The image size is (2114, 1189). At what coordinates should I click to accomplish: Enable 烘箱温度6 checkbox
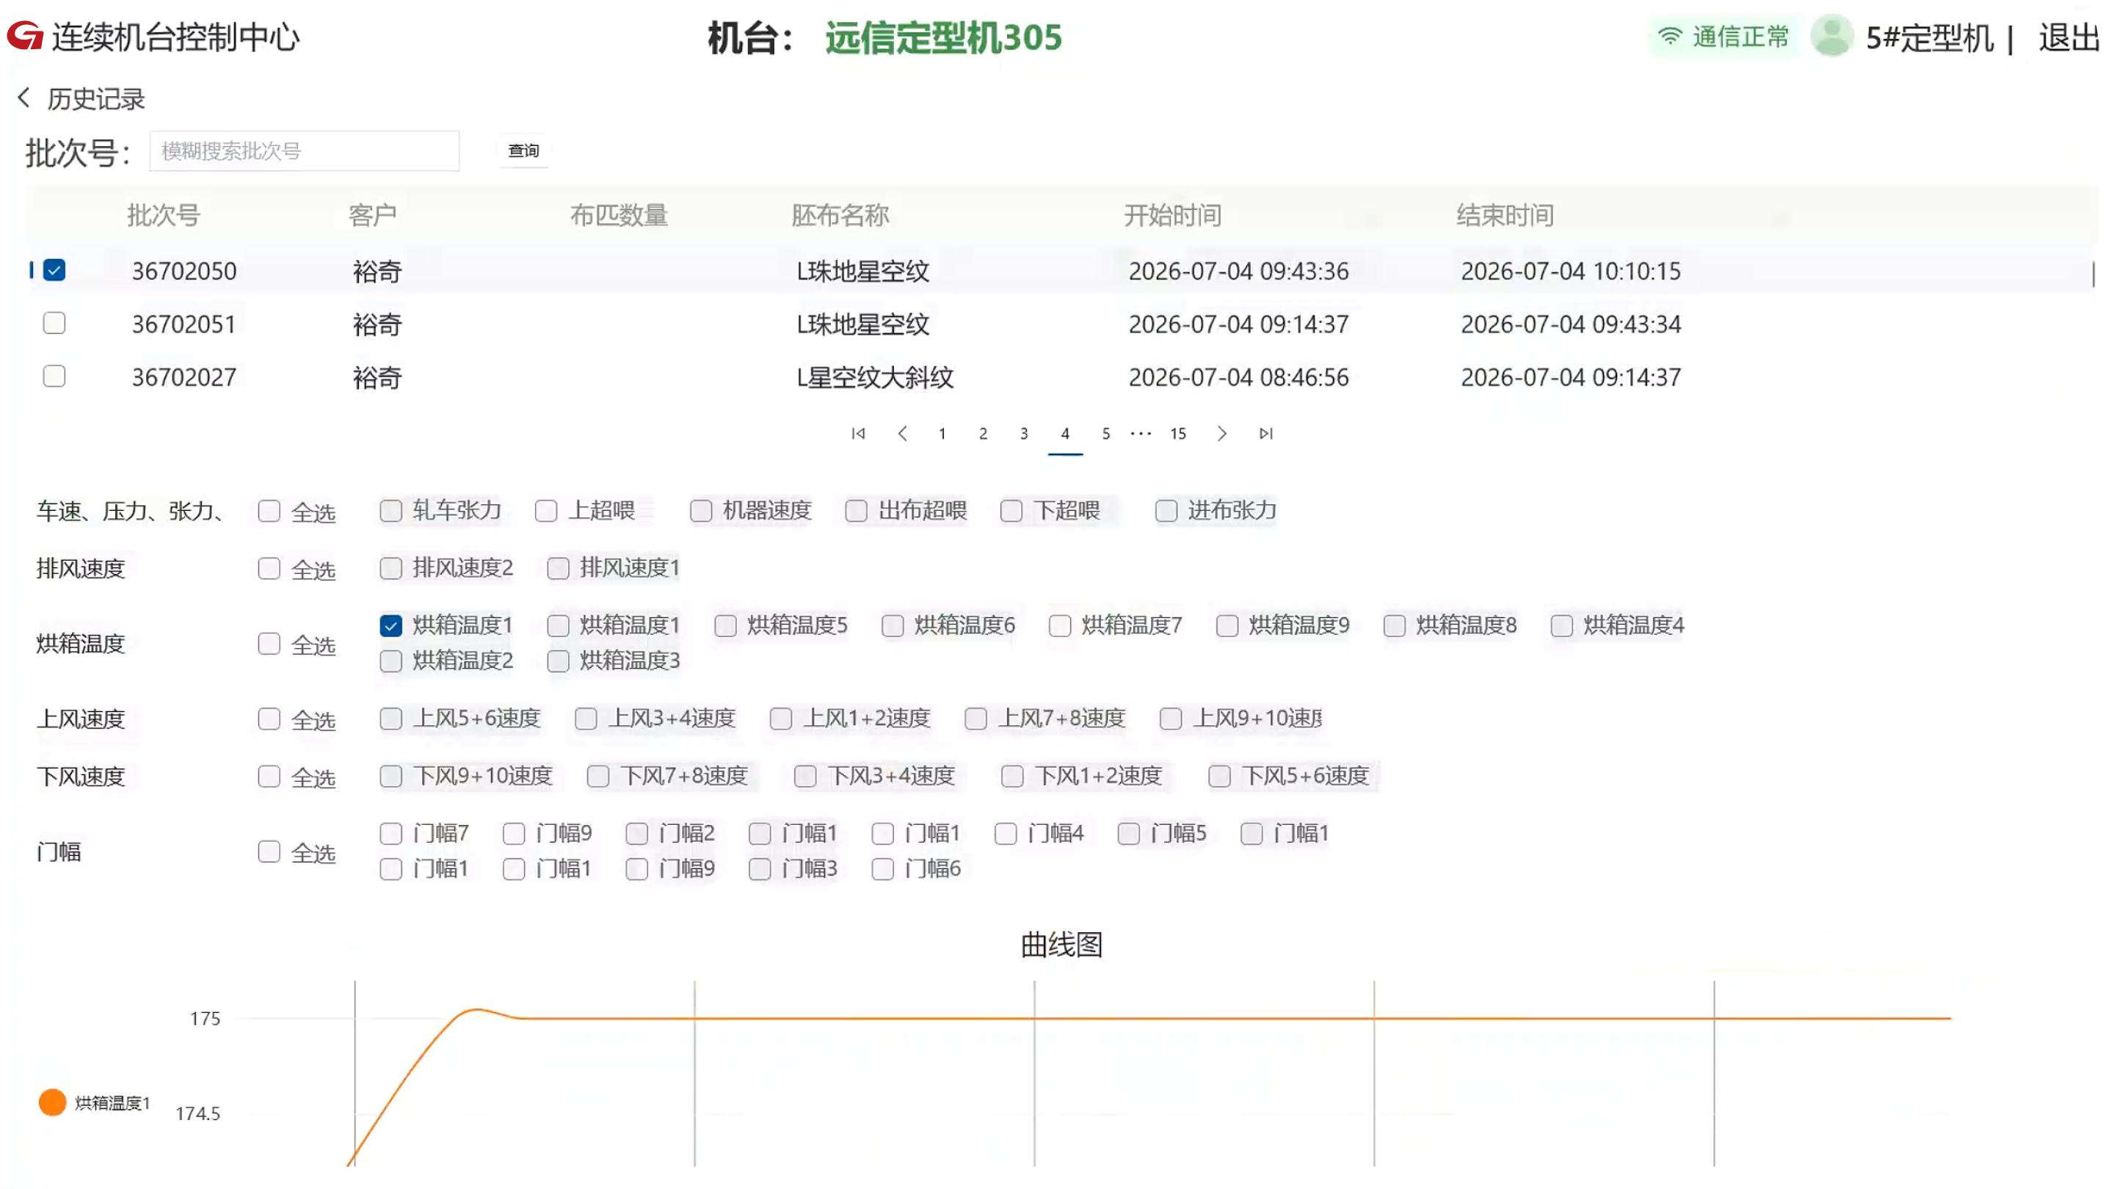[894, 626]
